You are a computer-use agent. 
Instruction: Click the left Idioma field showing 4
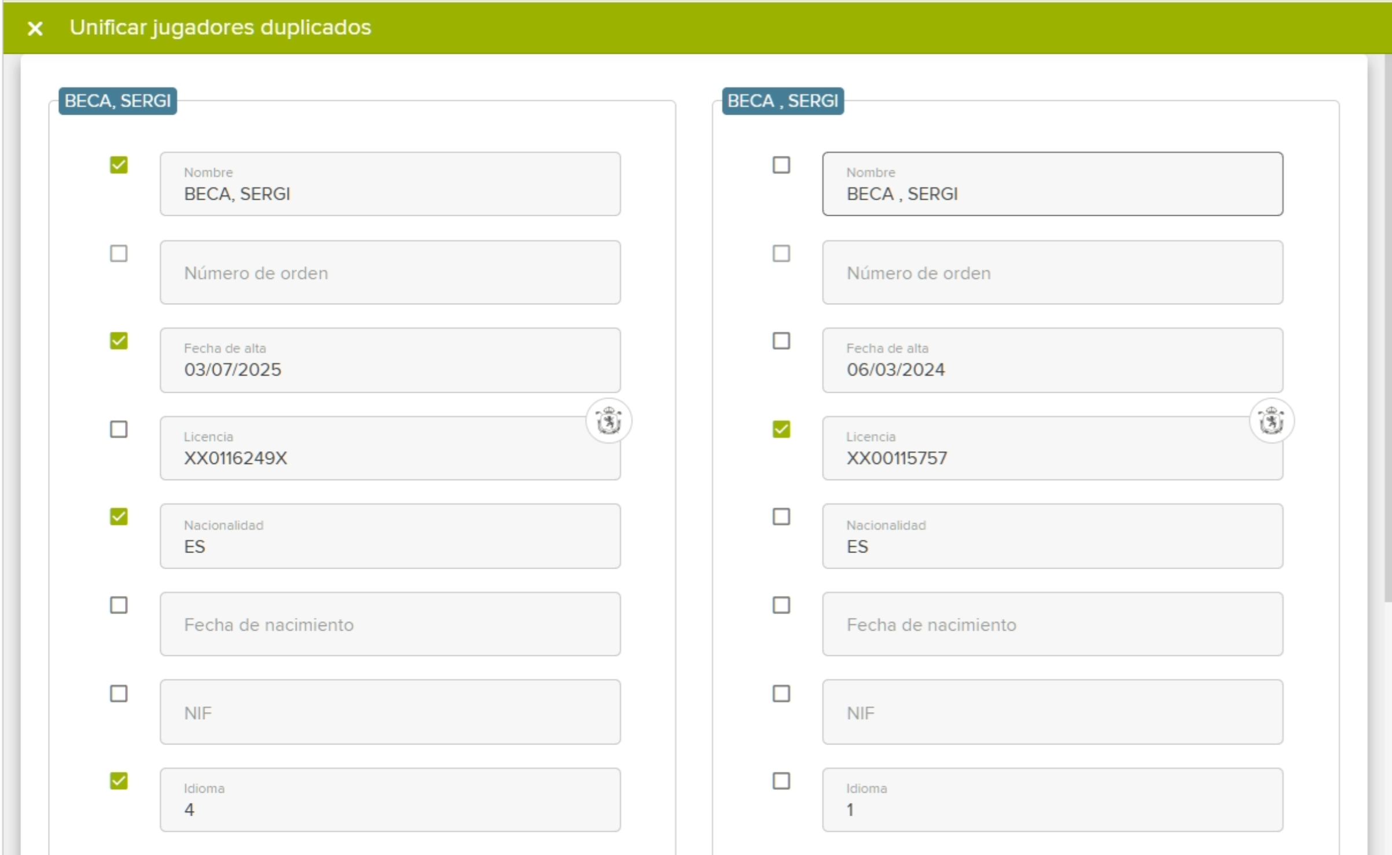point(390,800)
